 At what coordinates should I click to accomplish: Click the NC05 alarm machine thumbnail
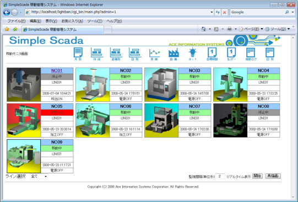pyautogui.click(x=24, y=121)
